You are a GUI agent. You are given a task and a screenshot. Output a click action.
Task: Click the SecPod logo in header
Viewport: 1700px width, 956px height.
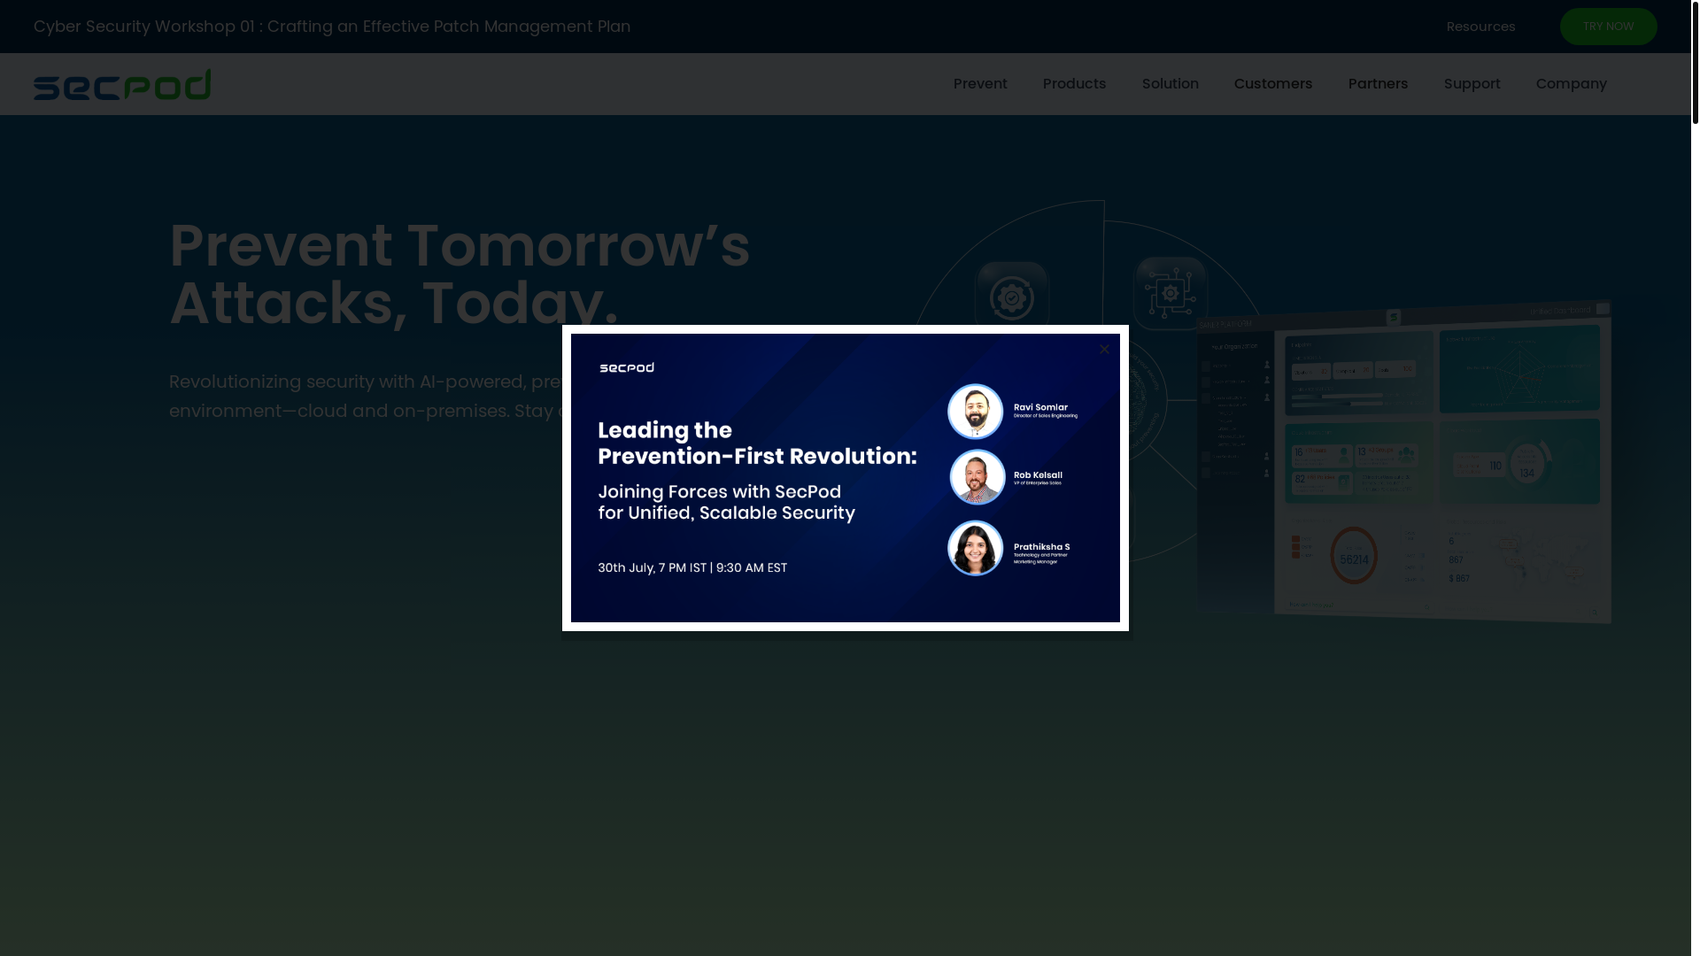coord(122,84)
